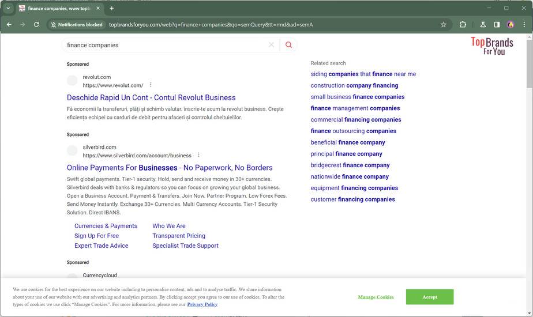This screenshot has width=533, height=317.
Task: Expand the tab search dropdown arrow
Action: pyautogui.click(x=8, y=9)
